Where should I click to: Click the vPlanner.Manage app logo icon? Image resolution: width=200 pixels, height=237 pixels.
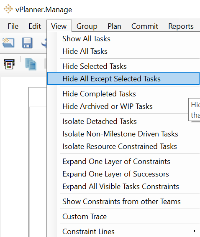click(8, 9)
